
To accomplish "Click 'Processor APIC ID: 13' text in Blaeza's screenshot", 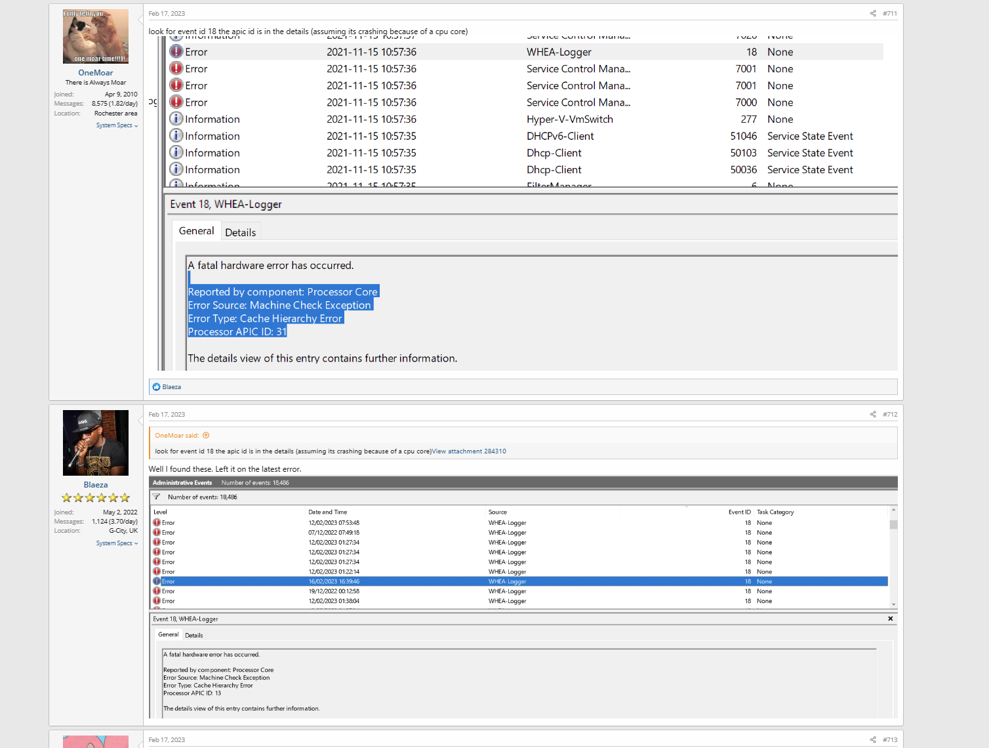I will (192, 694).
